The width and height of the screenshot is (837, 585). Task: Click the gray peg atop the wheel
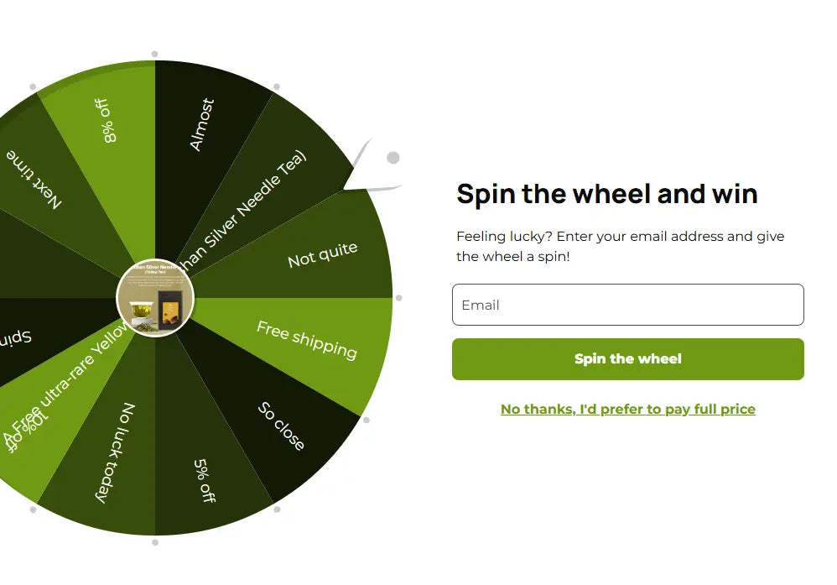(x=154, y=55)
